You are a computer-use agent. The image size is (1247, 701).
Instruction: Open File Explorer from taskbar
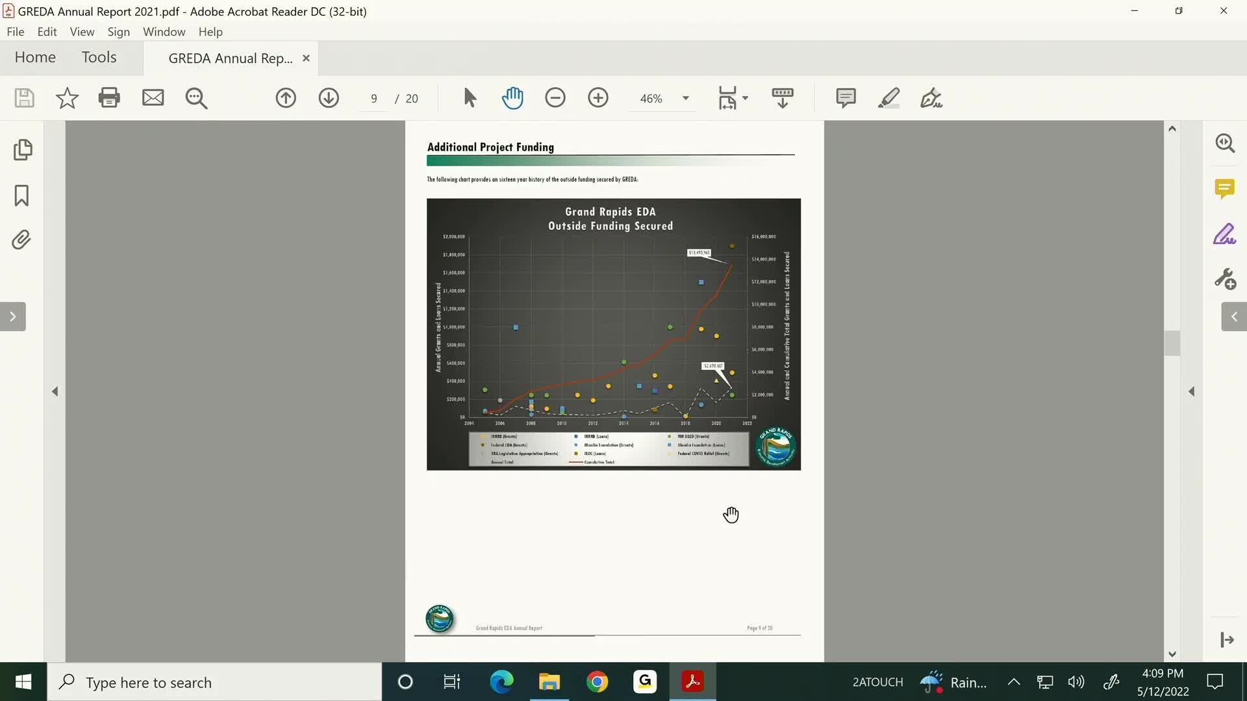[549, 682]
